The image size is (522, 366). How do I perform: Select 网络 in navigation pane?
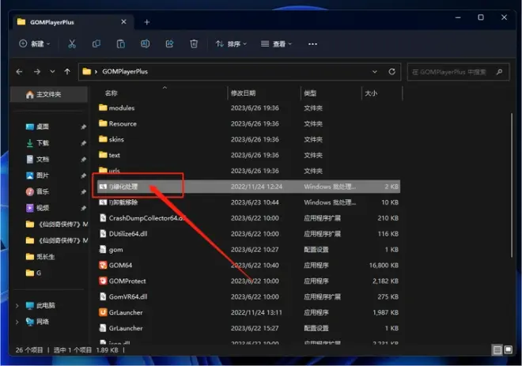click(43, 322)
